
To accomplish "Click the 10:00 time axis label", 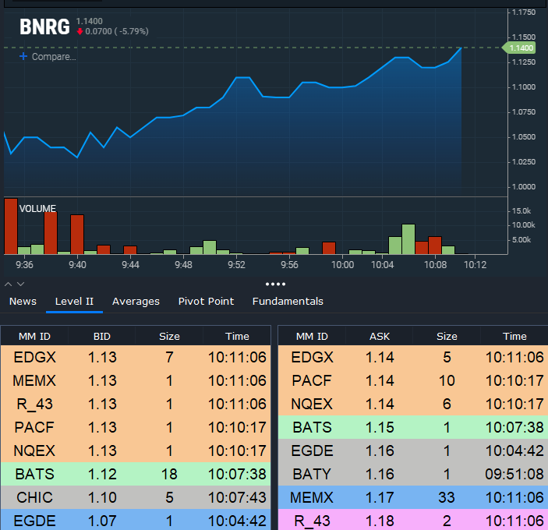I will tap(342, 265).
